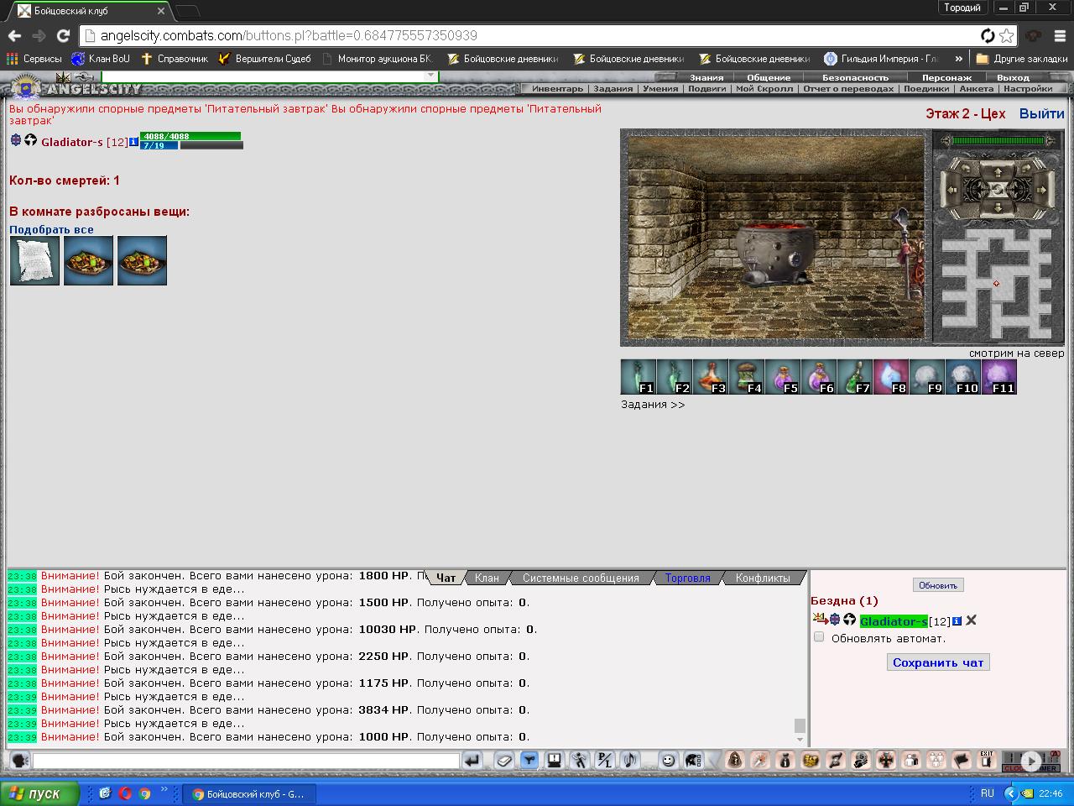
Task: Click the Сохранить чат button
Action: tap(938, 662)
